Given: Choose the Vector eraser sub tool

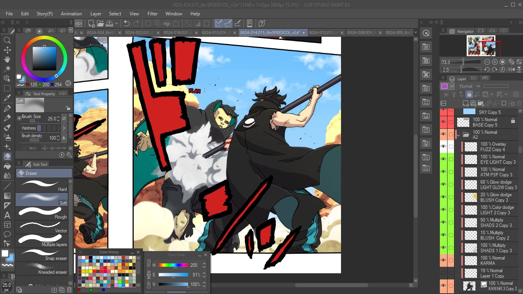Looking at the screenshot, I should (42, 227).
